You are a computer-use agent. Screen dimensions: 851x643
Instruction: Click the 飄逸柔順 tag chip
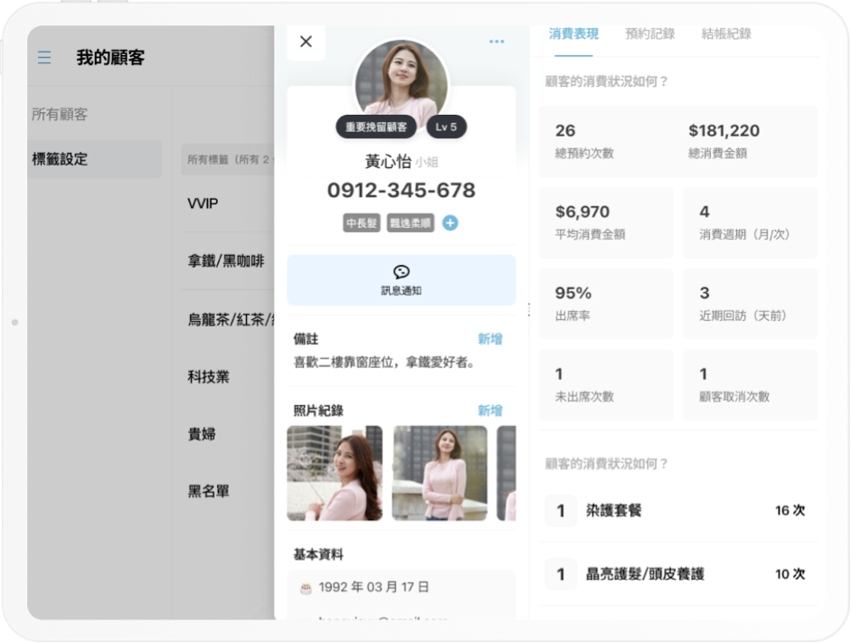[411, 223]
